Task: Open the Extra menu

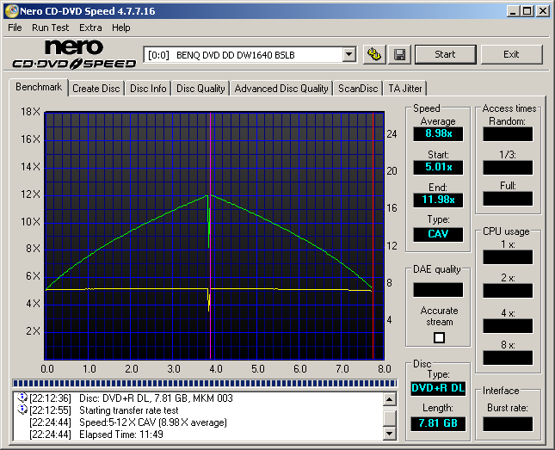Action: point(90,28)
